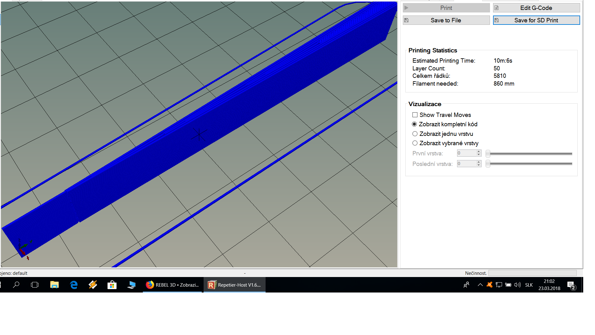Screen dimensions: 595x335
Task: Open Microsoft Store taskbar icon
Action: coord(112,285)
